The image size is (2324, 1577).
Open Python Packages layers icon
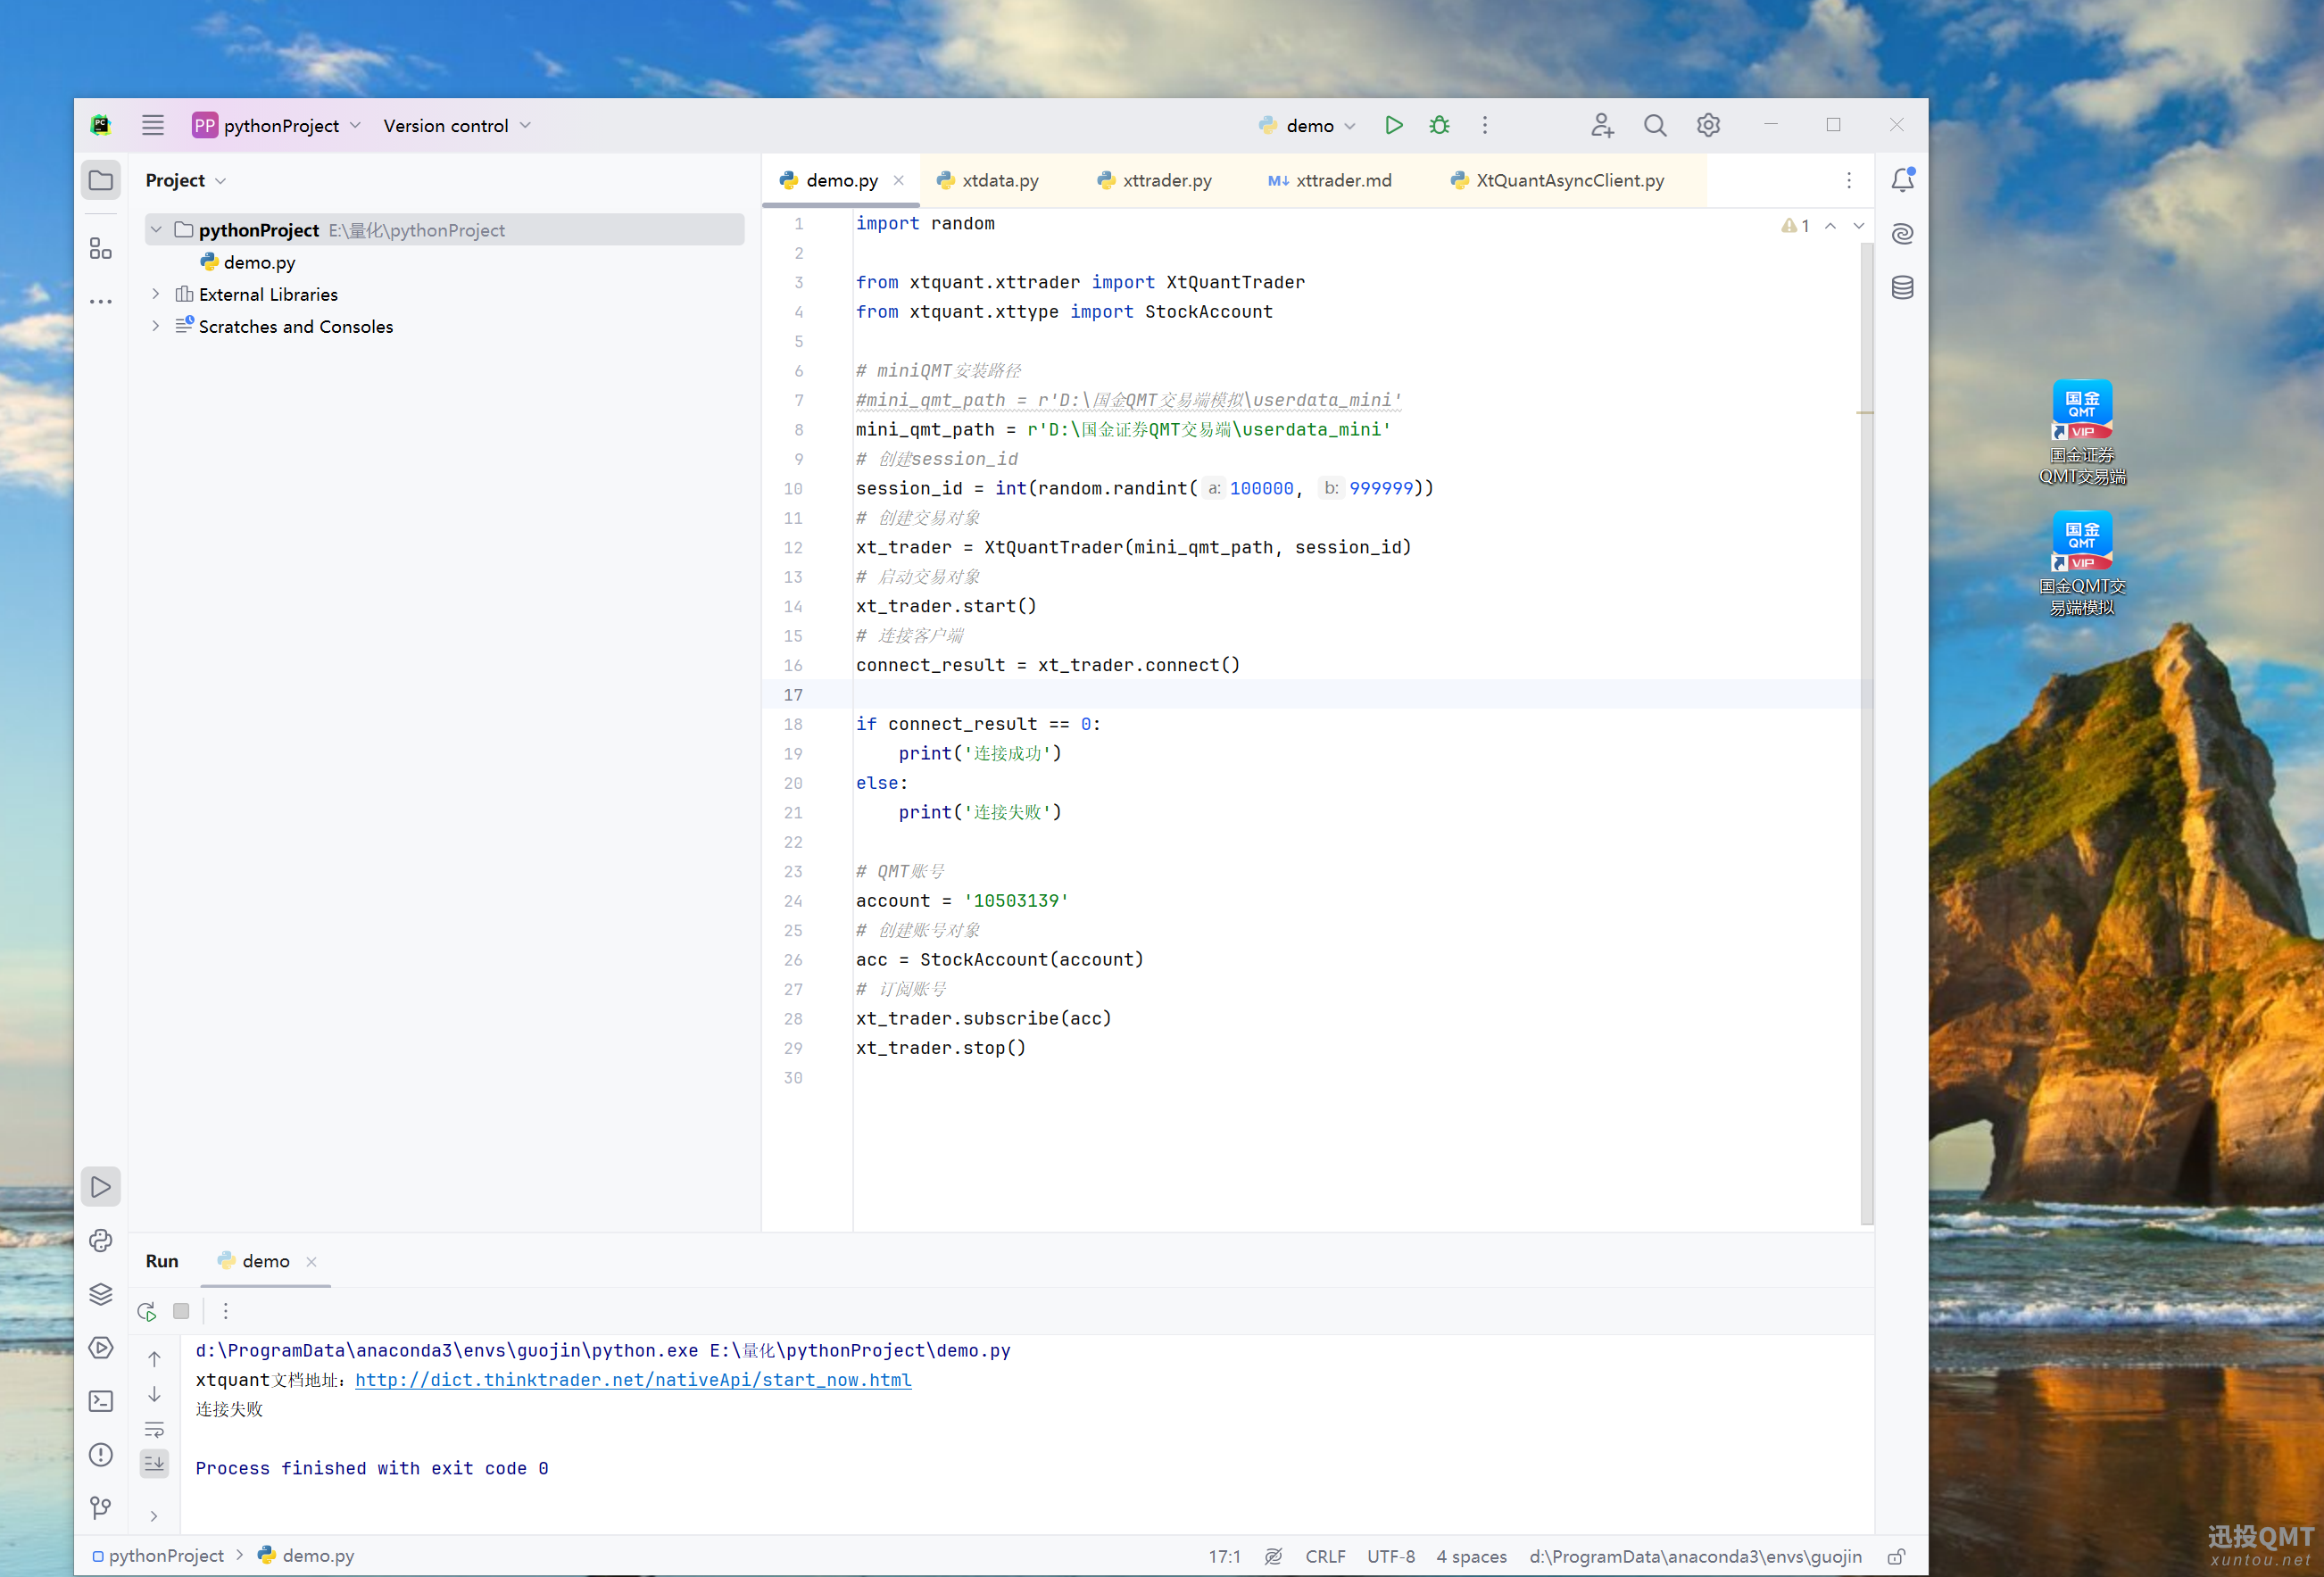pyautogui.click(x=101, y=1294)
